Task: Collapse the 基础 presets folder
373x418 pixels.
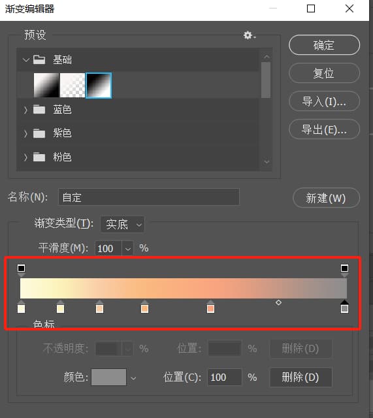Action: point(26,59)
